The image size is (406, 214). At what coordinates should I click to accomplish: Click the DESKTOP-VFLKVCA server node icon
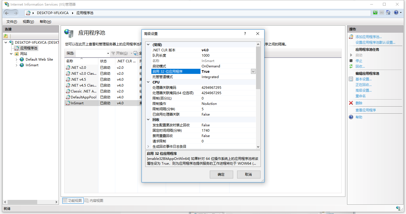click(x=11, y=42)
